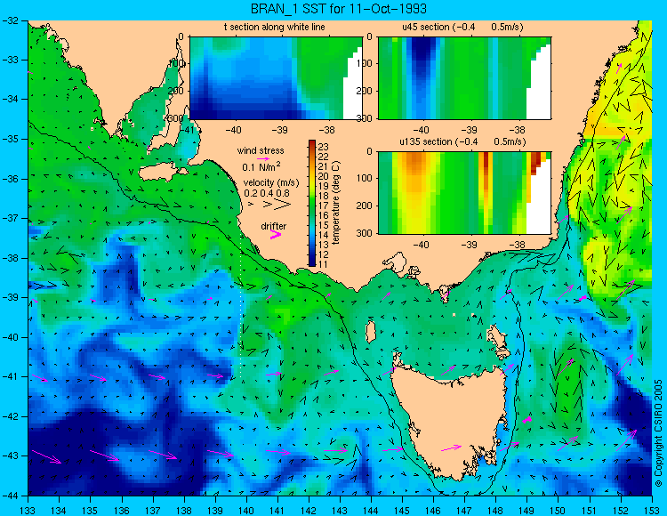Click the vertical temperature color bar

pos(312,203)
